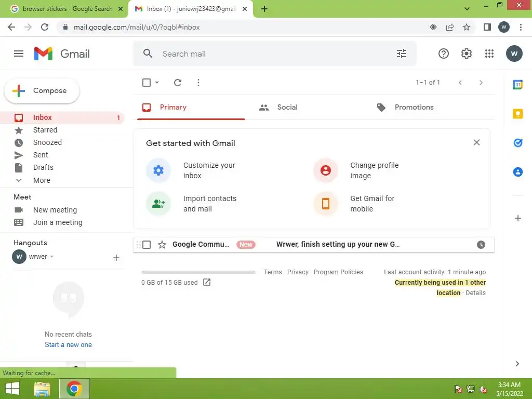Open the Chrome three-dot menu
Screen dimensions: 532x399
click(x=521, y=27)
